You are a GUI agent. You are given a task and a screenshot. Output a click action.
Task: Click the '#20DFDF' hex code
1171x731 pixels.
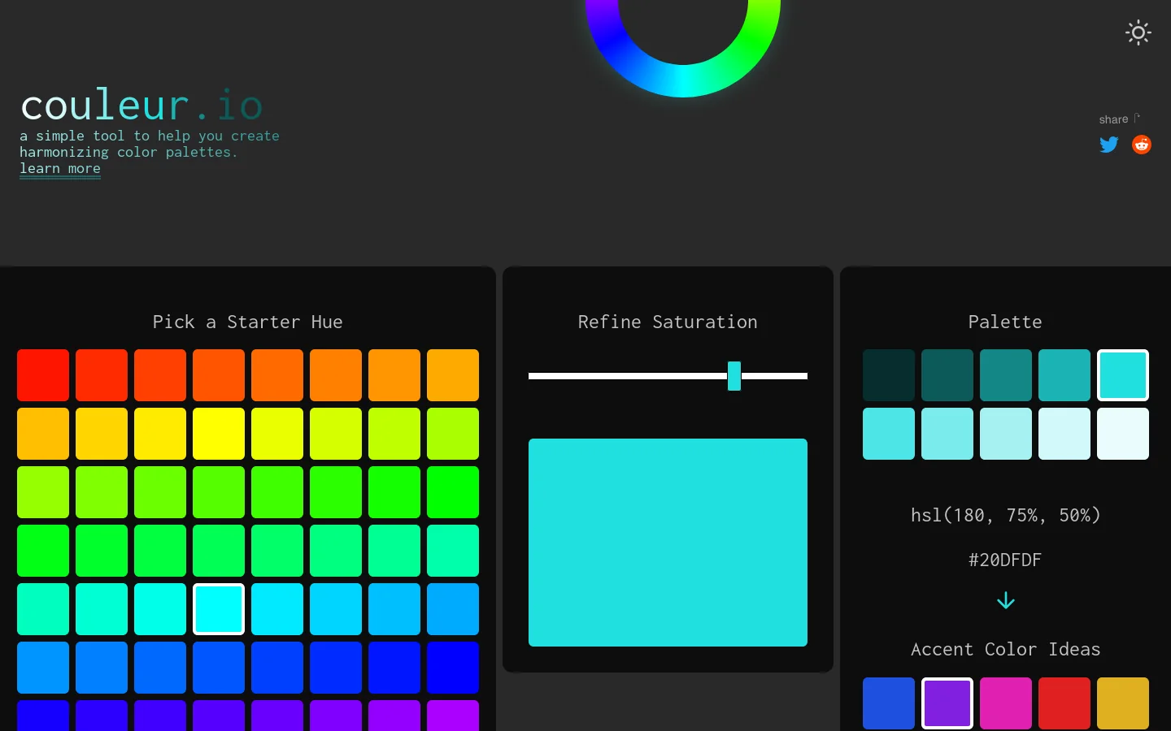pos(1006,560)
